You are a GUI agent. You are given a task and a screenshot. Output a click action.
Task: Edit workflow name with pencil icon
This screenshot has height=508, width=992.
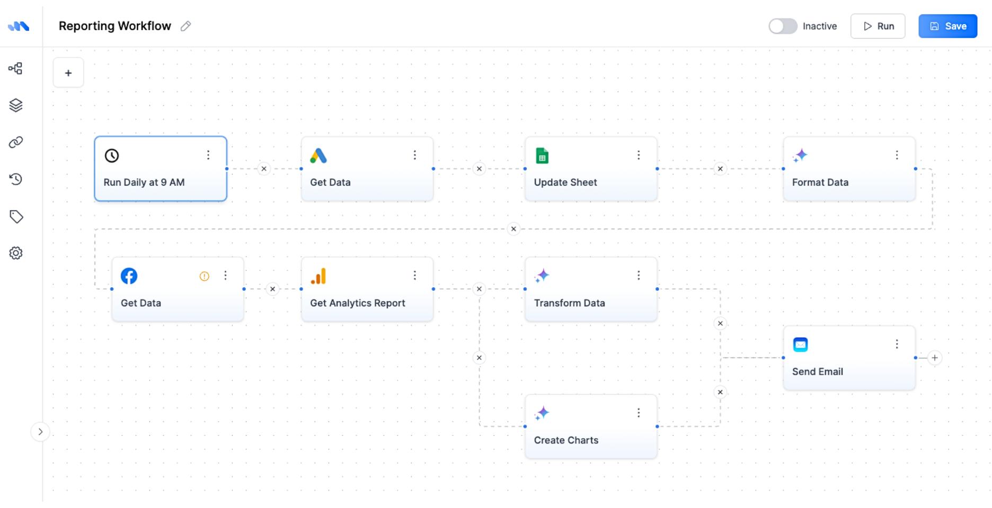pyautogui.click(x=185, y=26)
